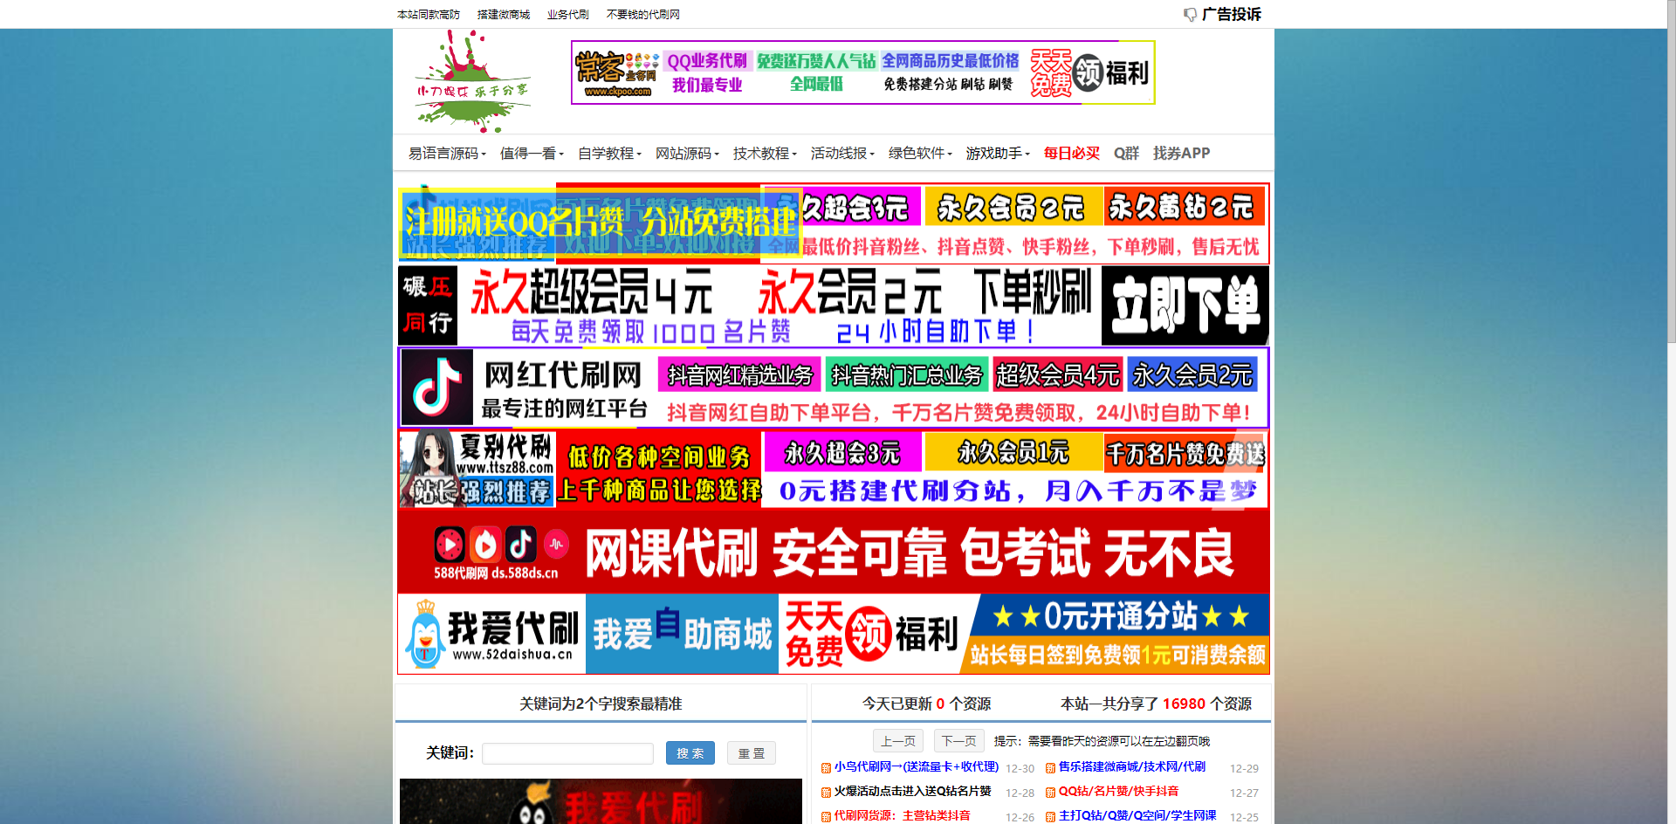Click the 今天已更新 0 个资源 text
1676x824 pixels.
pos(926,704)
